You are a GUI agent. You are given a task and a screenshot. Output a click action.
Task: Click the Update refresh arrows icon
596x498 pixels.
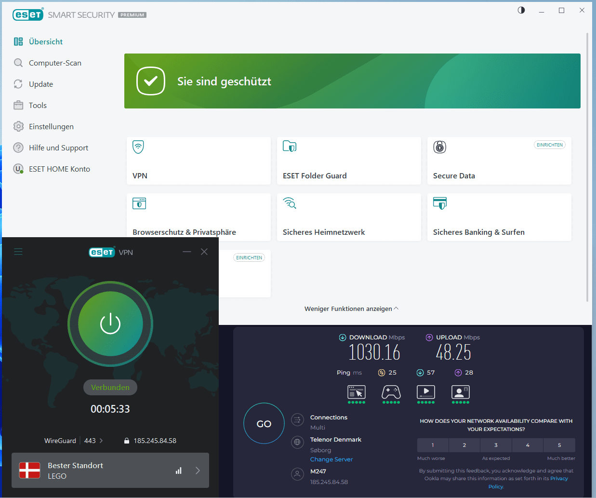(18, 84)
